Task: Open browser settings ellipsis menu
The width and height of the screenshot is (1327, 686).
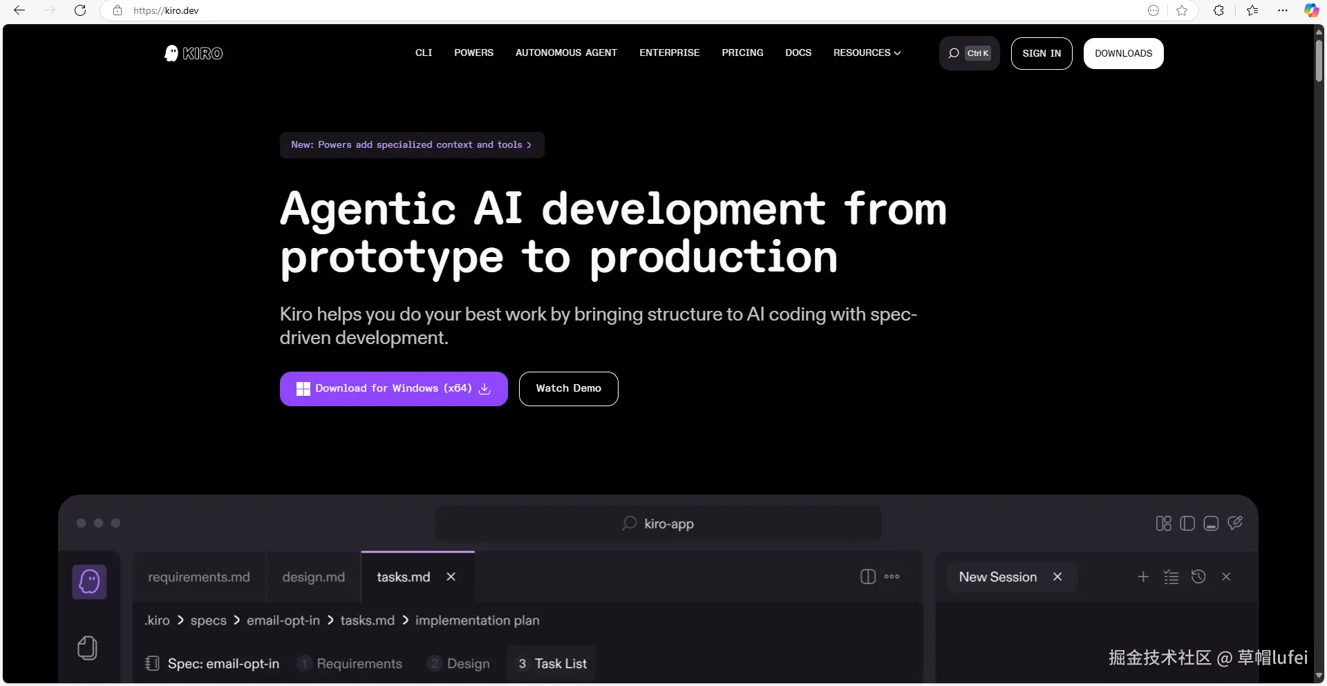Action: pos(1283,10)
